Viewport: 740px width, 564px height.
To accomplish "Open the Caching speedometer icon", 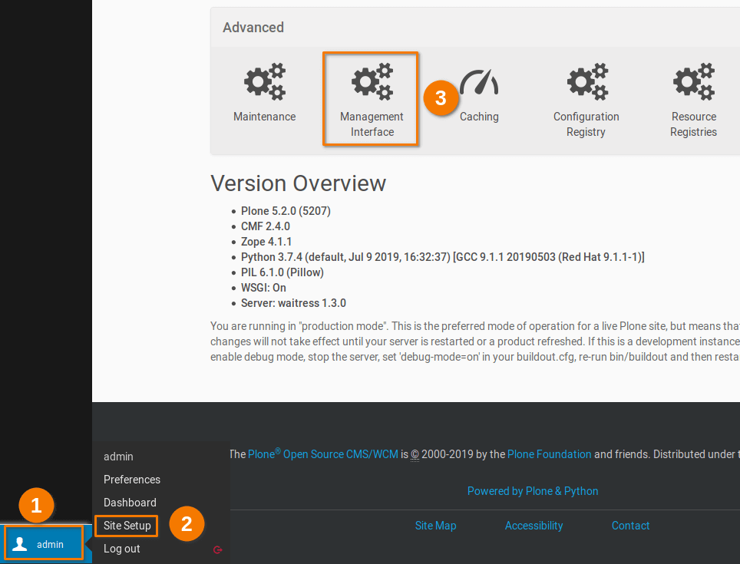I will (x=479, y=81).
